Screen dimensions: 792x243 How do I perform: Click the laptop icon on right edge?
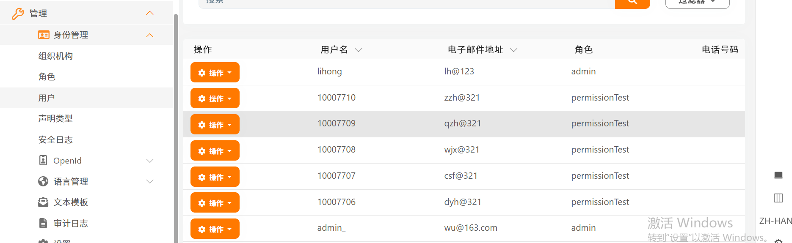point(778,175)
